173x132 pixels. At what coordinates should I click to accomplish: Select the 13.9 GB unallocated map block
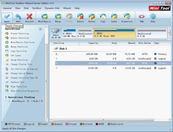coord(152,33)
